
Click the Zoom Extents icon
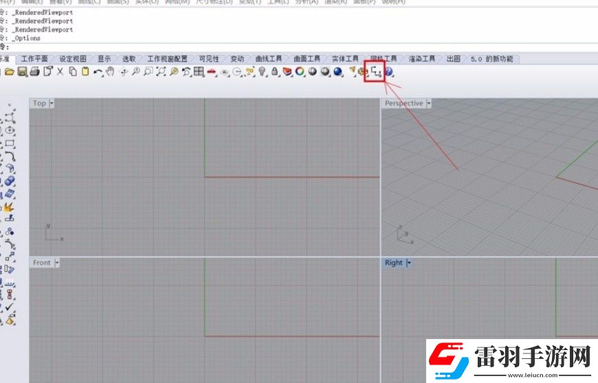161,71
